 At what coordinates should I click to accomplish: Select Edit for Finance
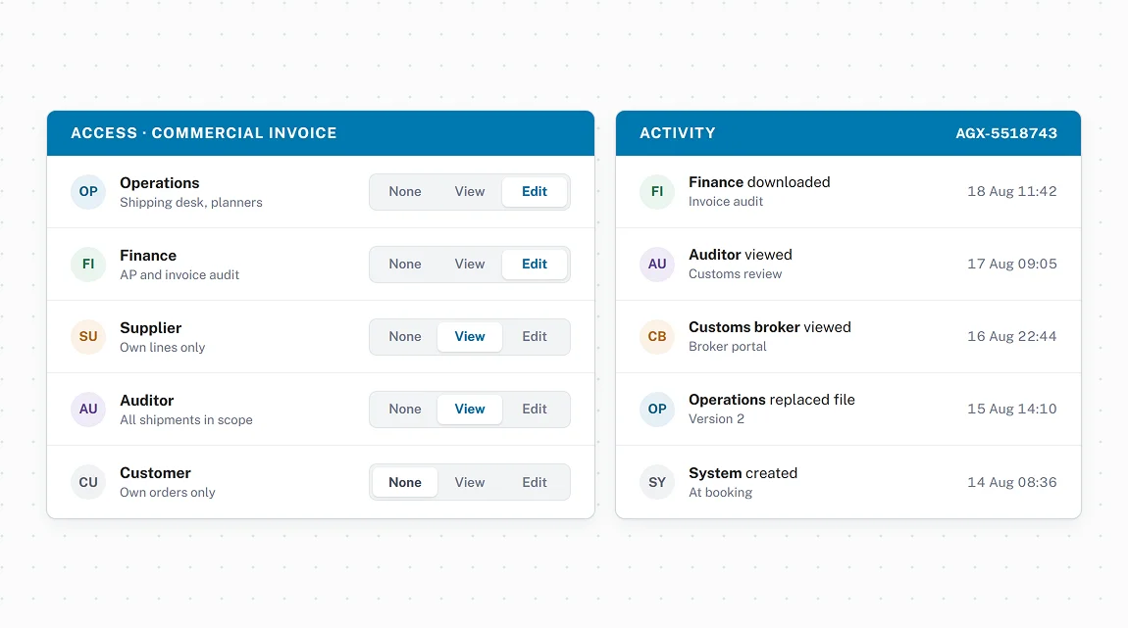click(535, 265)
